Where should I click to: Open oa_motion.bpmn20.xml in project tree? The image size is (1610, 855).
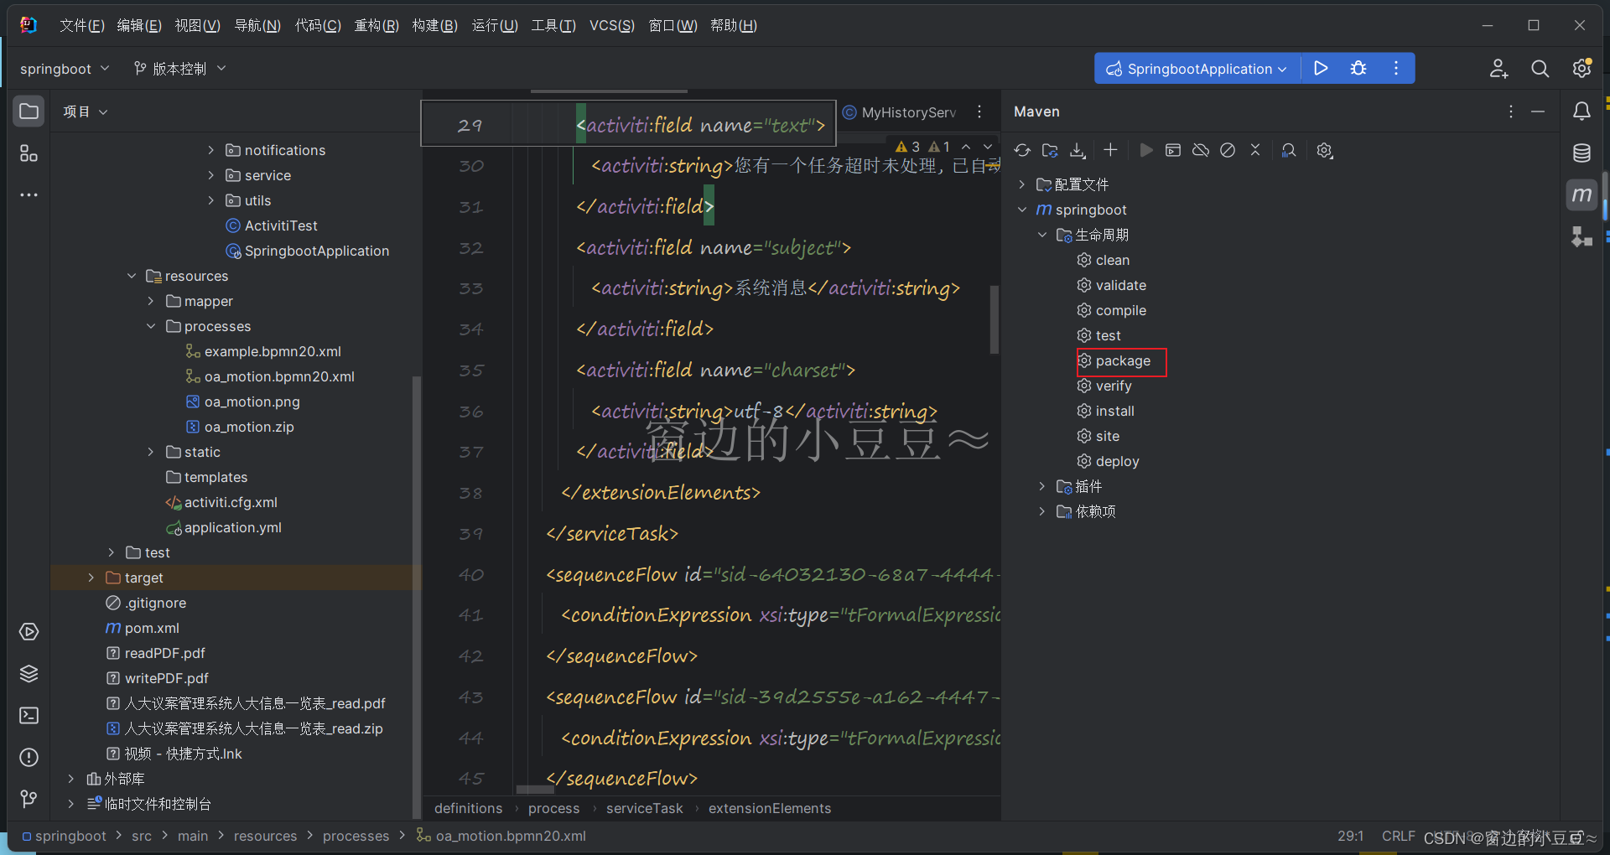click(x=279, y=376)
